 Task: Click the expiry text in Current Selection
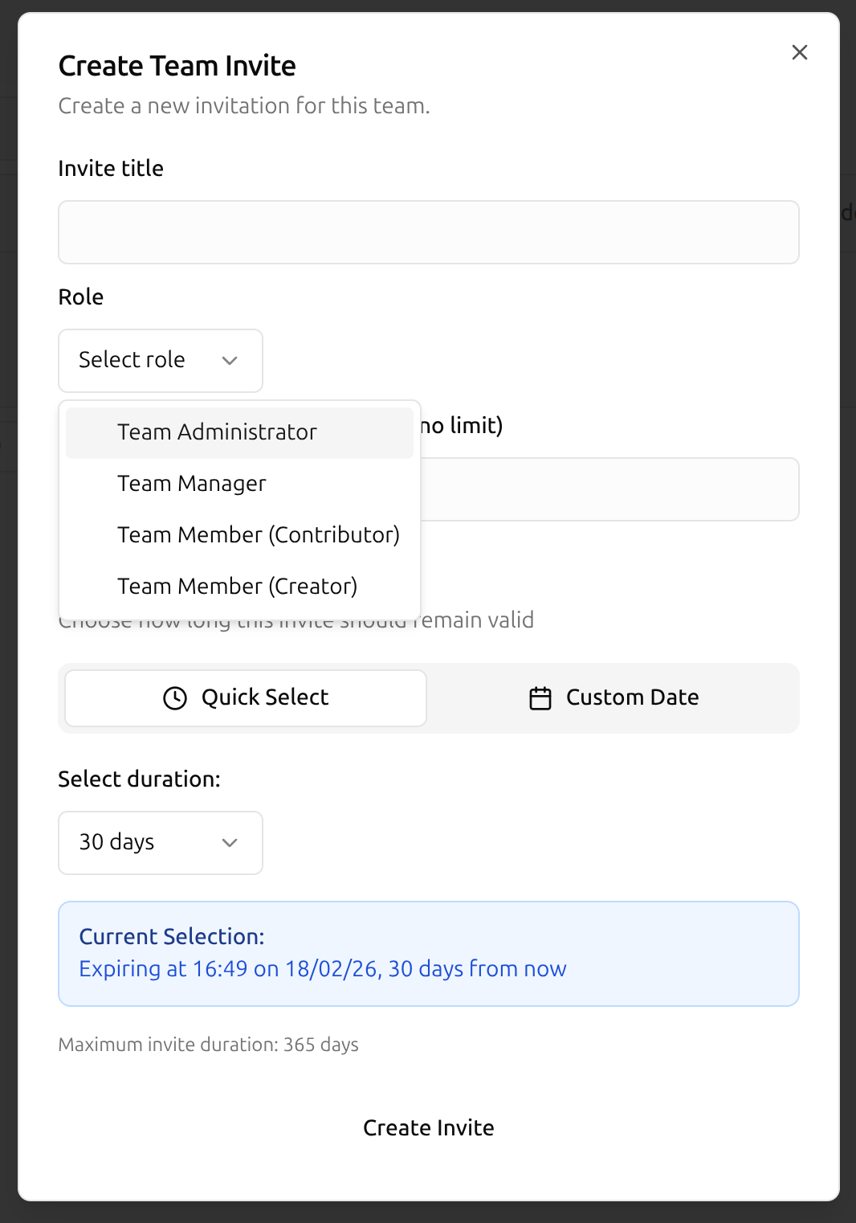[322, 969]
